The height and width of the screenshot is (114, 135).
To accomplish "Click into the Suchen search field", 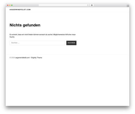I will tap(37, 43).
